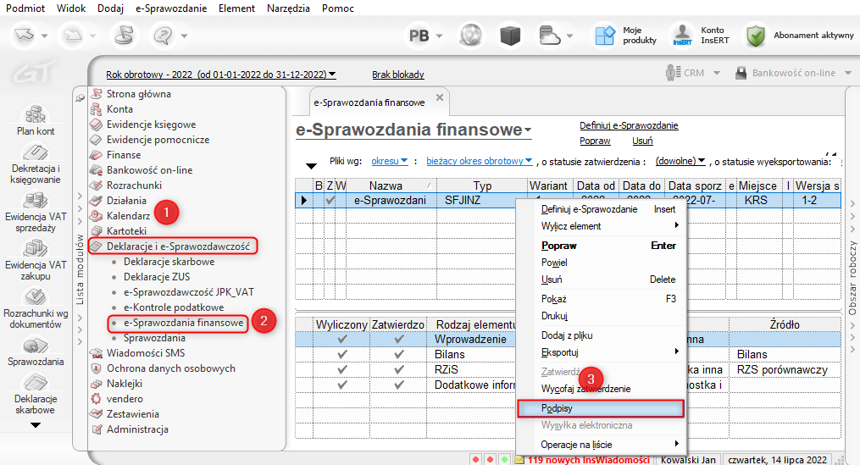The height and width of the screenshot is (465, 860).
Task: Toggle Wyliczony check for RZiS row
Action: (x=342, y=369)
